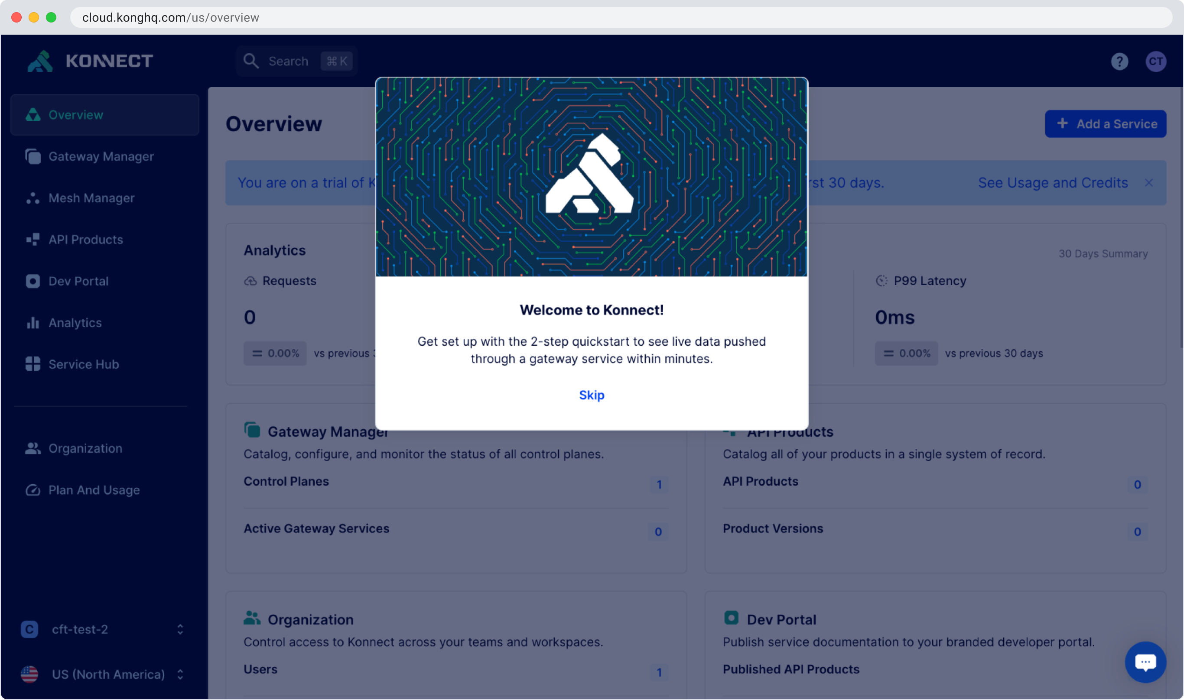Skip the Welcome to Konnect dialog
1184x700 pixels.
pos(591,395)
